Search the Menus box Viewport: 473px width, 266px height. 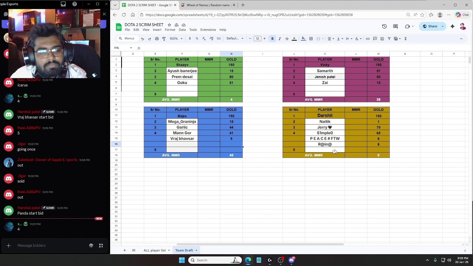click(x=127, y=38)
